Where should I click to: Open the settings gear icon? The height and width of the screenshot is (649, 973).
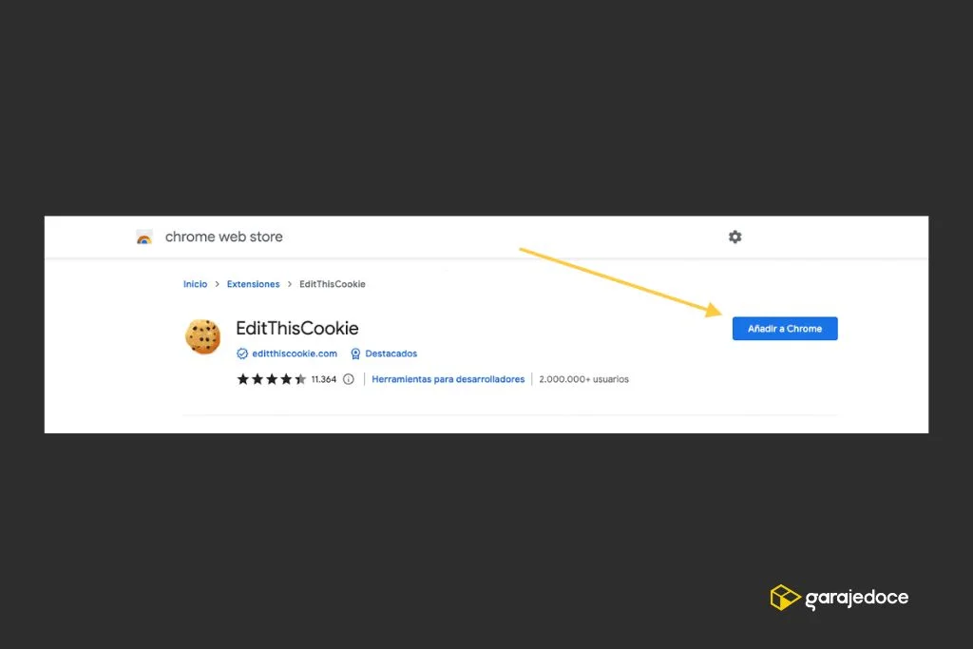(735, 237)
